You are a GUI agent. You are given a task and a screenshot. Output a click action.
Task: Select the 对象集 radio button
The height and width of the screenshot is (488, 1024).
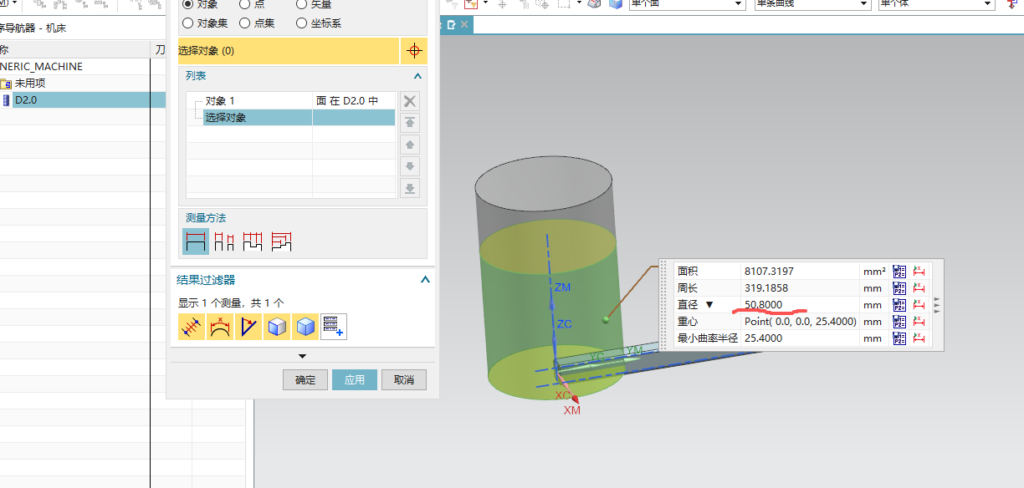click(187, 23)
